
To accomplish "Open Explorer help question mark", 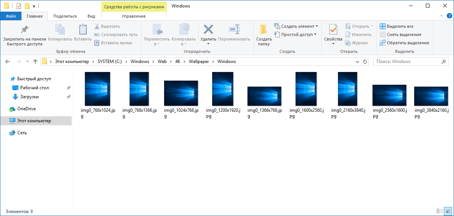I will click(449, 16).
